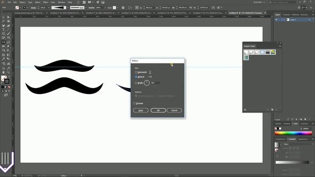Click the angle value input field
The image size is (315, 177).
[x=156, y=83]
